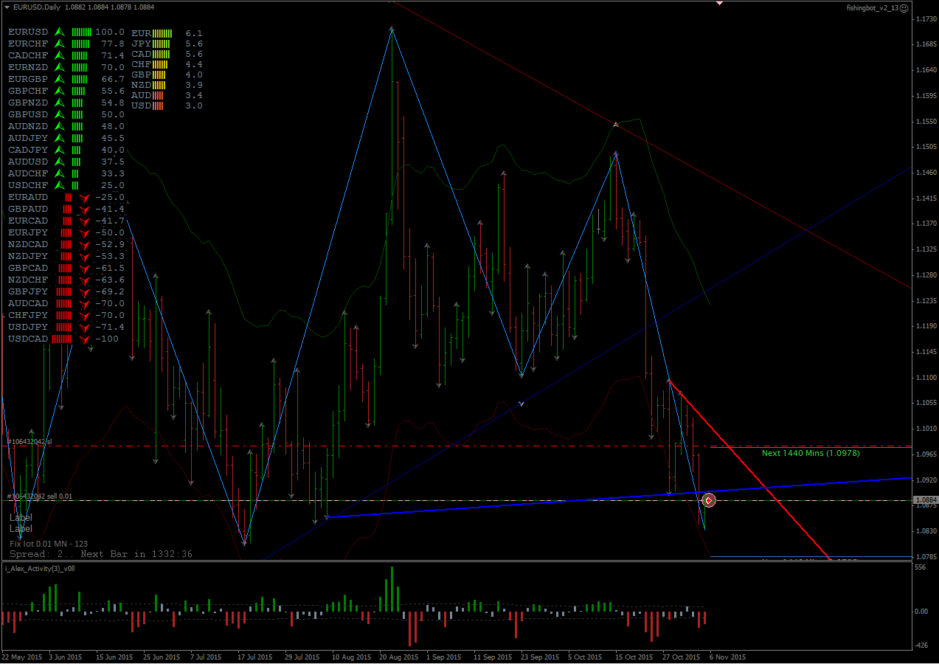This screenshot has height=664, width=939.
Task: Click the green up arrow beside GBPCHF
Action: click(x=60, y=91)
